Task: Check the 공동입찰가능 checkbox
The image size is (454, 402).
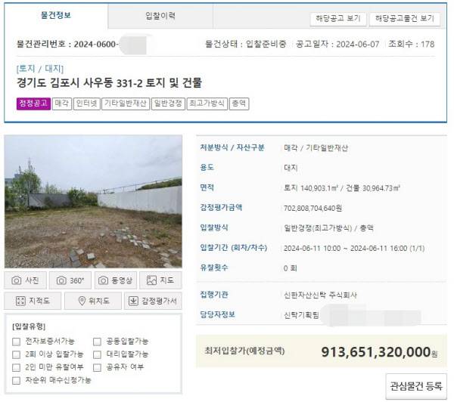Action: pyautogui.click(x=97, y=342)
